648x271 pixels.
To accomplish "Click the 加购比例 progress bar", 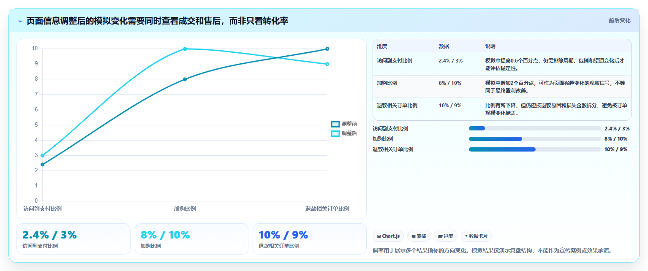I will [535, 139].
